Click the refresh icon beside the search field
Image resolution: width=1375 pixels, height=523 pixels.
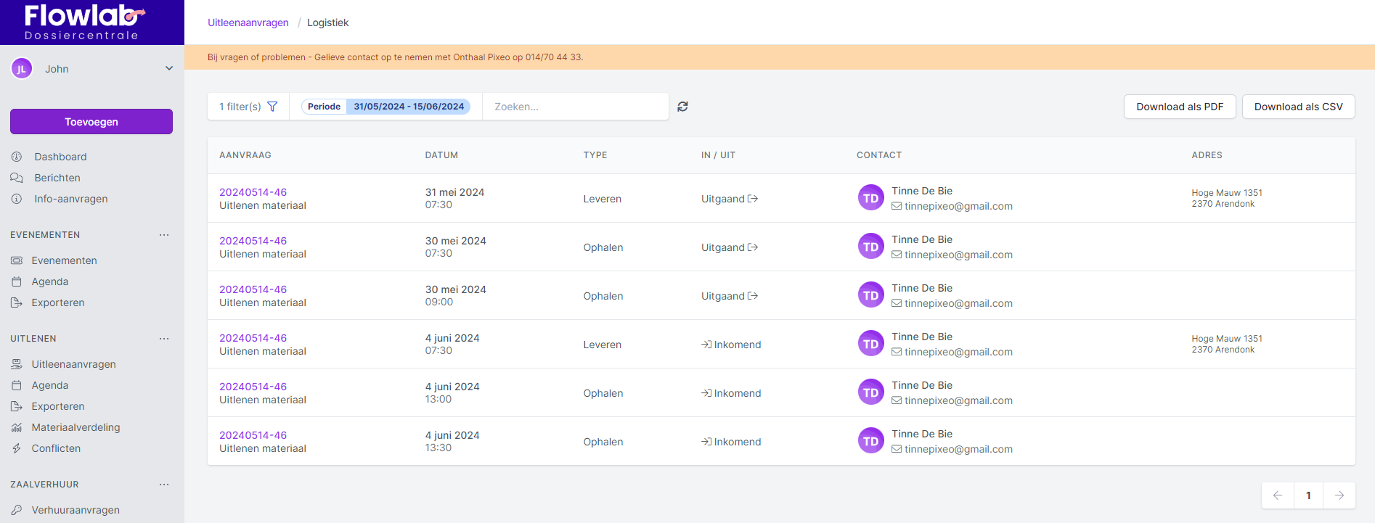(x=682, y=107)
